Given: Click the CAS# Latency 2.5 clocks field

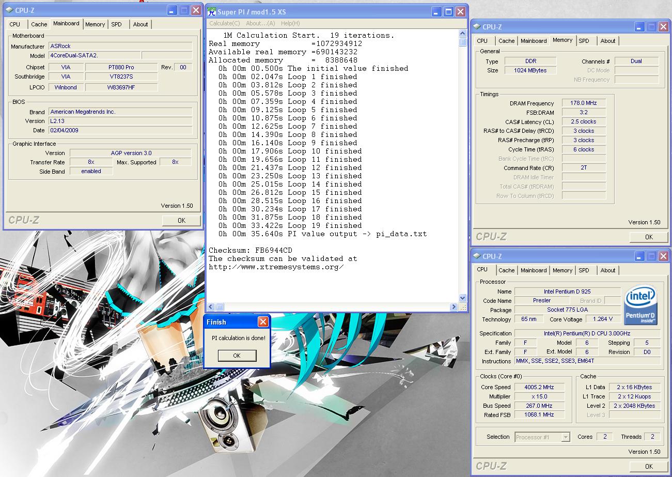Looking at the screenshot, I should [x=583, y=121].
